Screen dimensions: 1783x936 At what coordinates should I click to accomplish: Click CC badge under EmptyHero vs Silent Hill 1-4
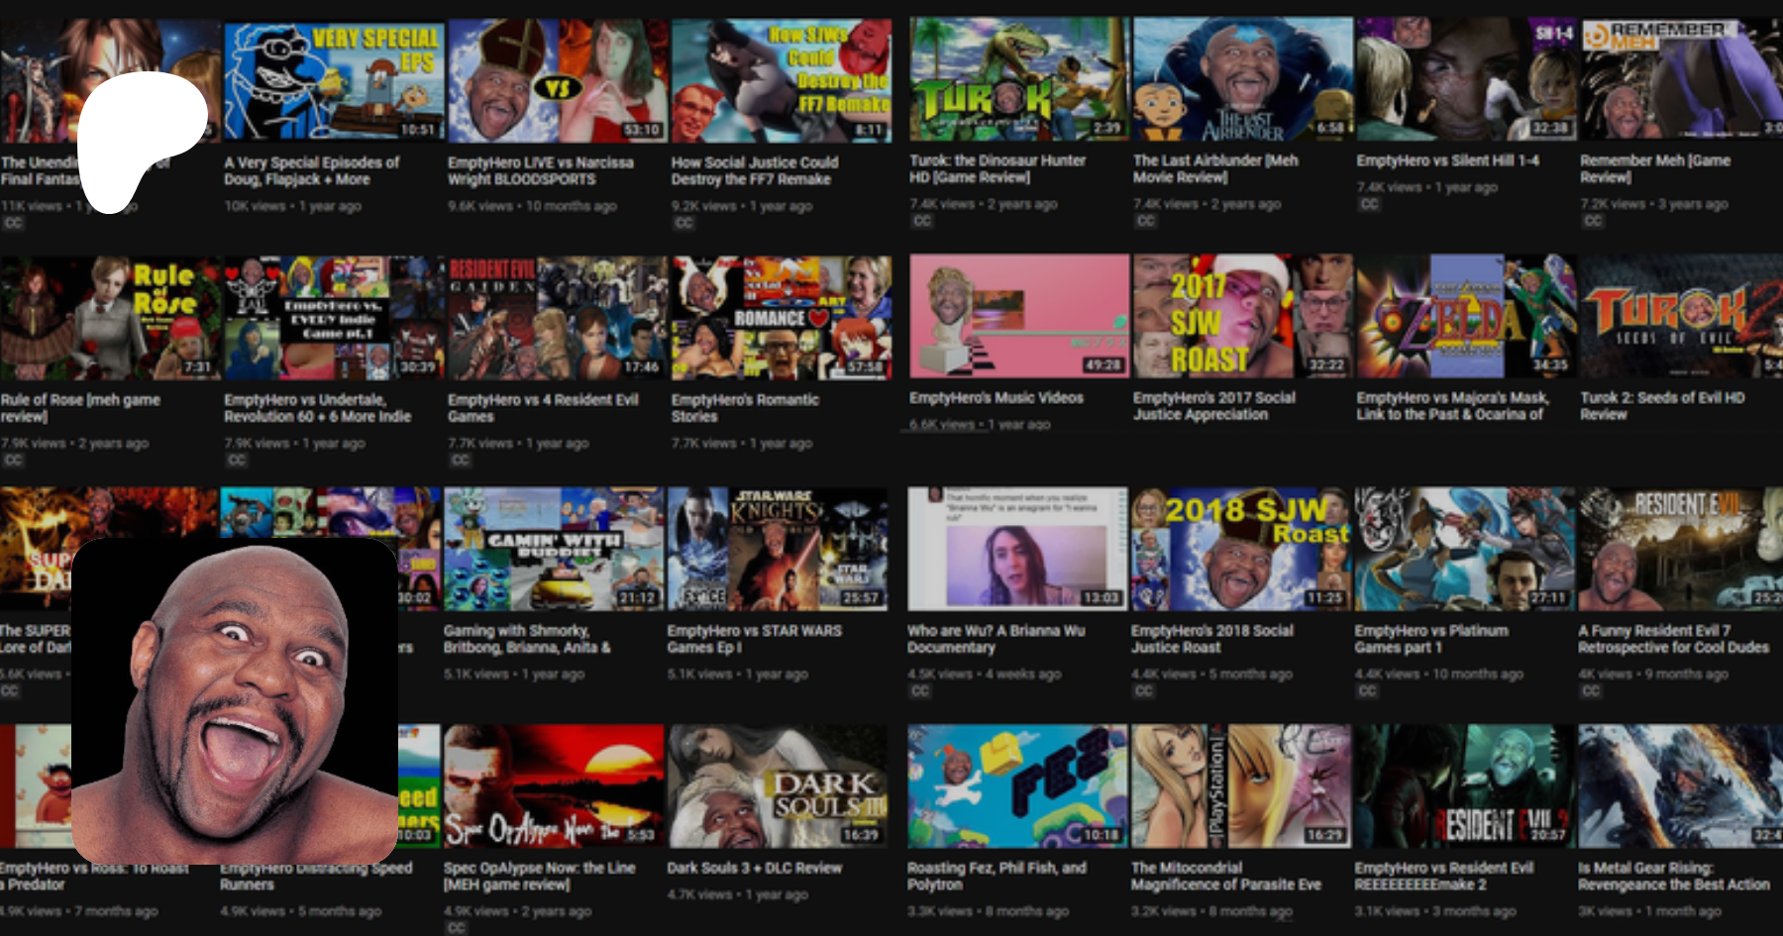pos(1369,204)
